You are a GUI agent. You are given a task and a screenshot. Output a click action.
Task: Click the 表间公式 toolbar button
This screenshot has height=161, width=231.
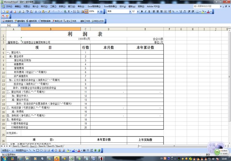coord(58,21)
